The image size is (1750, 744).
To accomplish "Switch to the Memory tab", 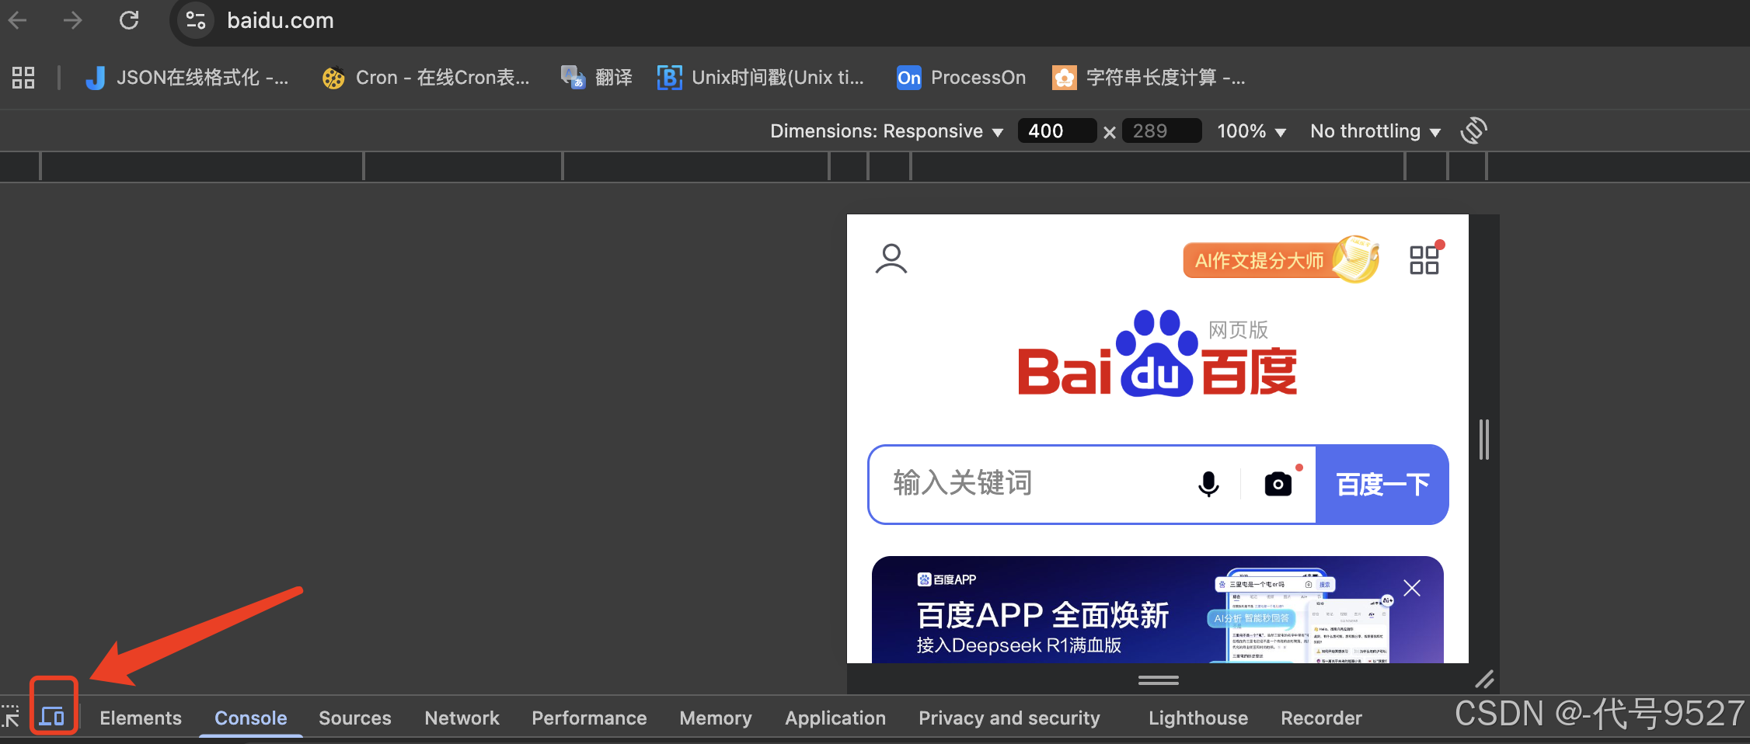I will (x=716, y=718).
